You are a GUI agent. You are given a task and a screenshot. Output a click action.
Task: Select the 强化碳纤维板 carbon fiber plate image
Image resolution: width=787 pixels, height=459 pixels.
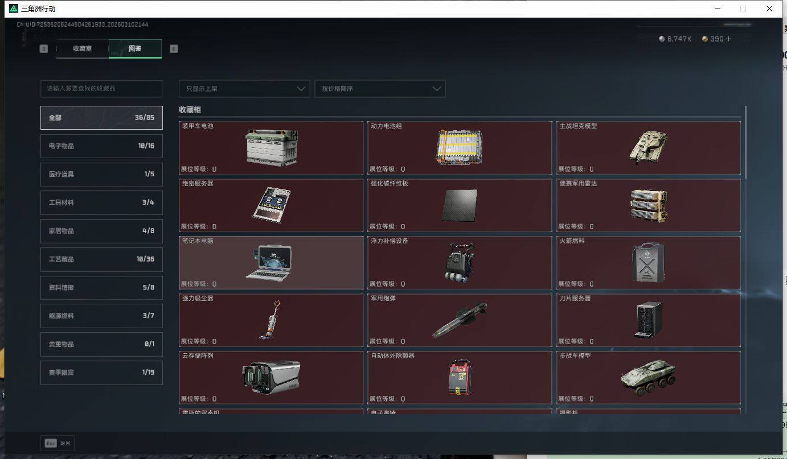(x=460, y=206)
